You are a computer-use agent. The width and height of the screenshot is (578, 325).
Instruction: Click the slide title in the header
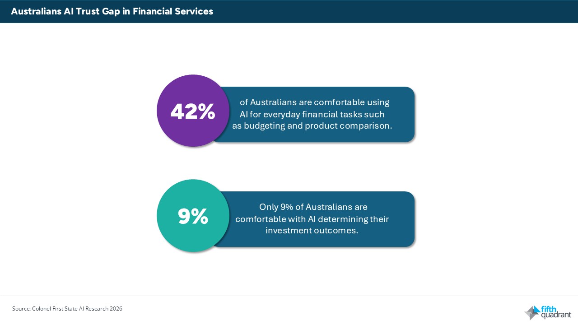[112, 12]
